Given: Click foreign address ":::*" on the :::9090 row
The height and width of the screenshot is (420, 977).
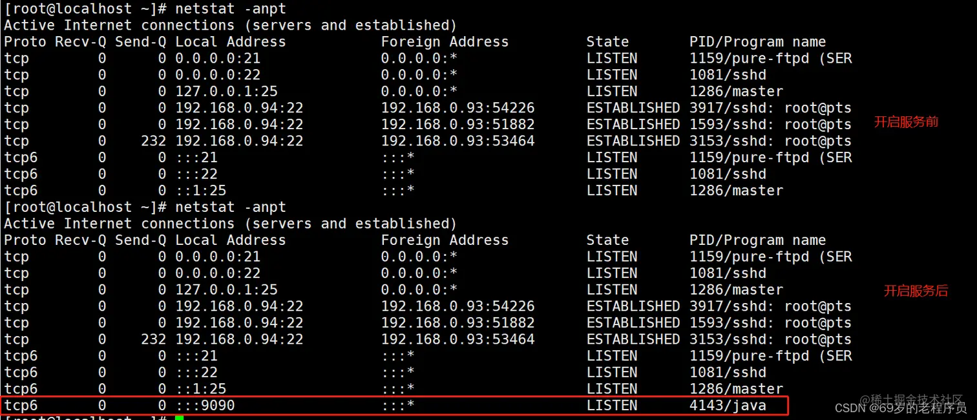Looking at the screenshot, I should pyautogui.click(x=397, y=406).
